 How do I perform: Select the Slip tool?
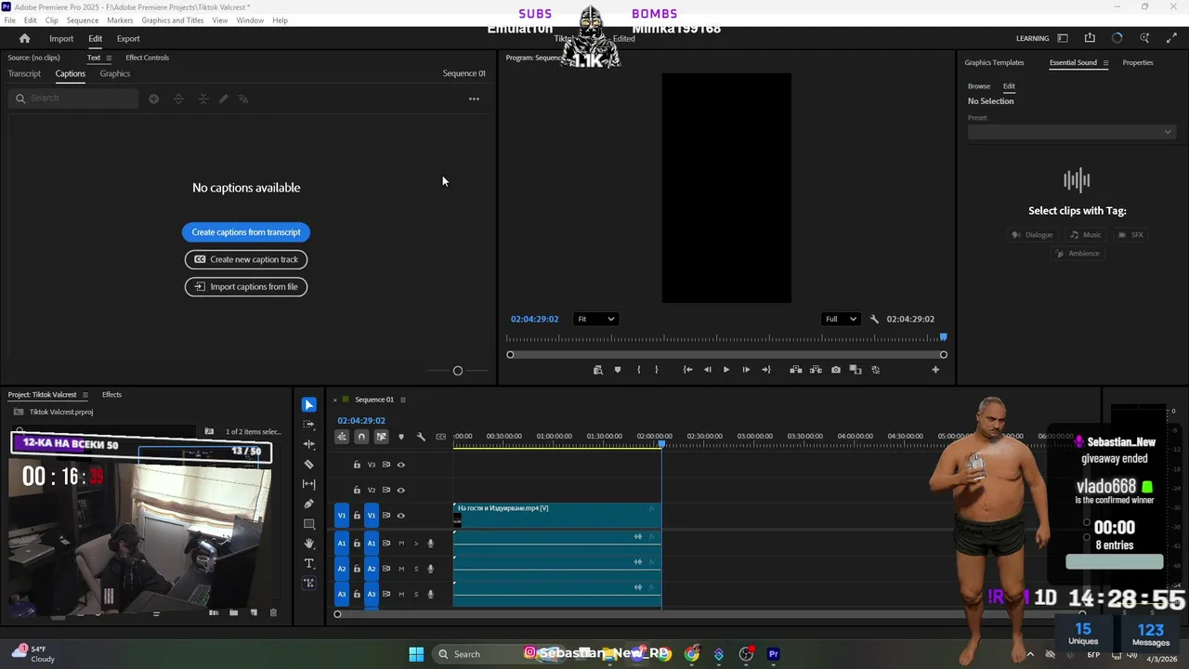click(x=308, y=484)
